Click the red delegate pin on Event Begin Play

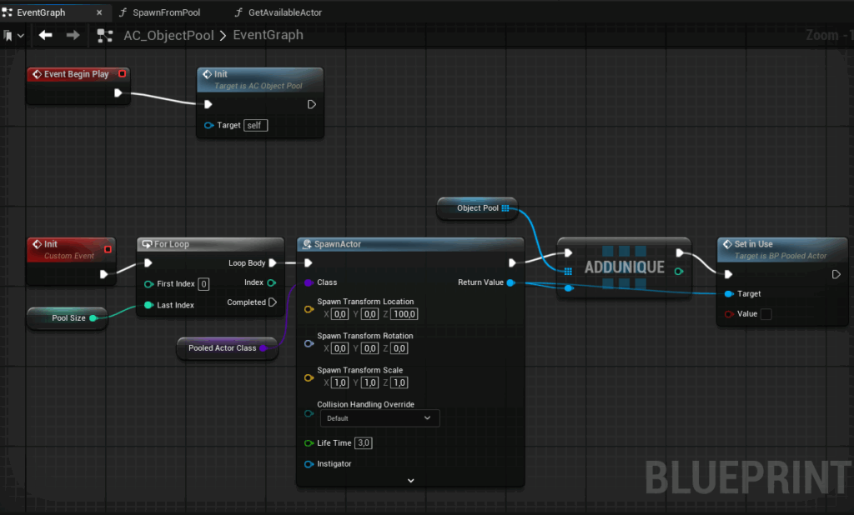pyautogui.click(x=122, y=73)
